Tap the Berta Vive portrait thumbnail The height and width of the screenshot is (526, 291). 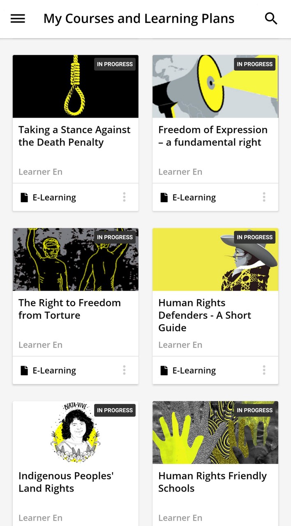pyautogui.click(x=75, y=432)
